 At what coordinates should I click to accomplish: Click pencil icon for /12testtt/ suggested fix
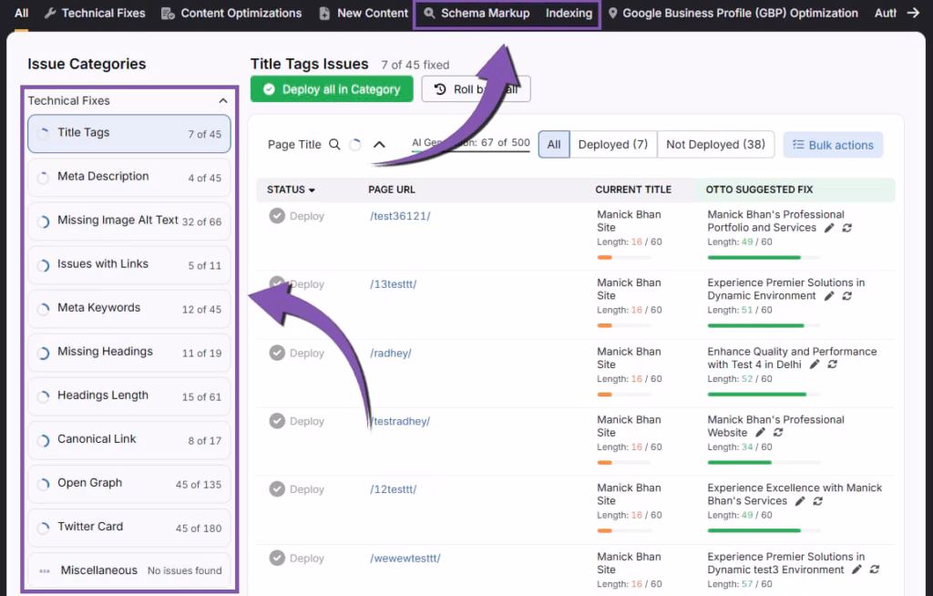(800, 501)
